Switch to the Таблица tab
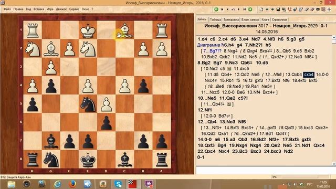This screenshot has height=189, width=336. point(215,19)
